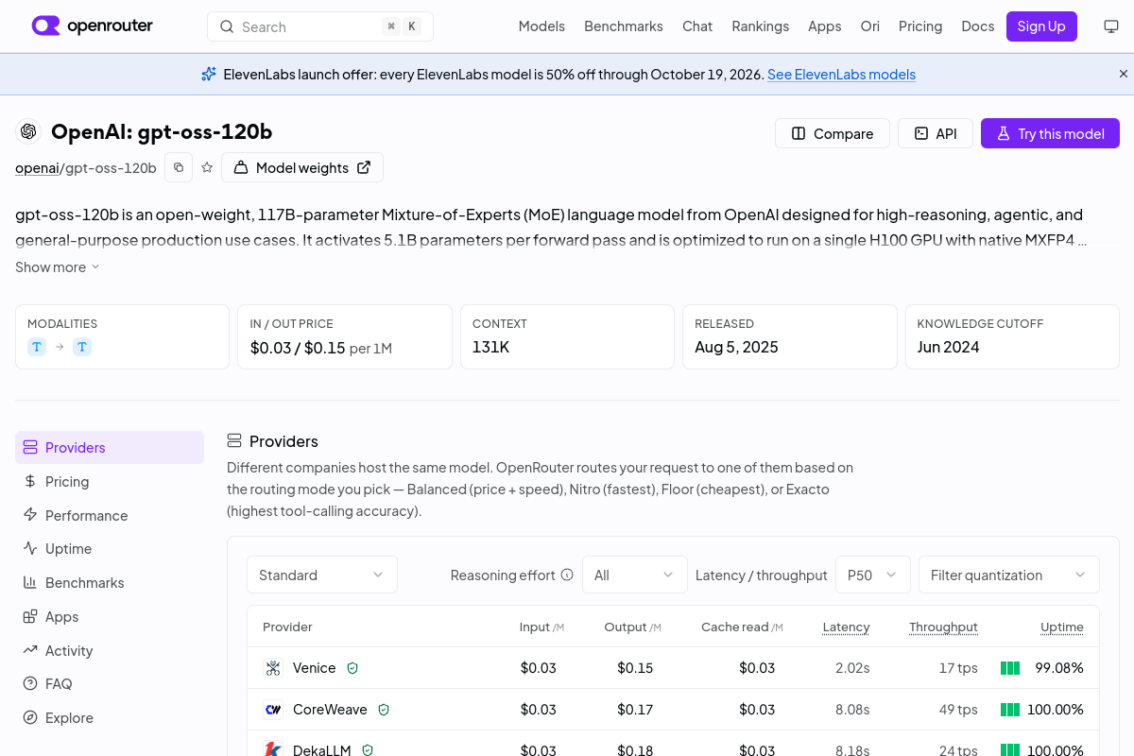Click the green shield badge next to Venice

coord(352,668)
